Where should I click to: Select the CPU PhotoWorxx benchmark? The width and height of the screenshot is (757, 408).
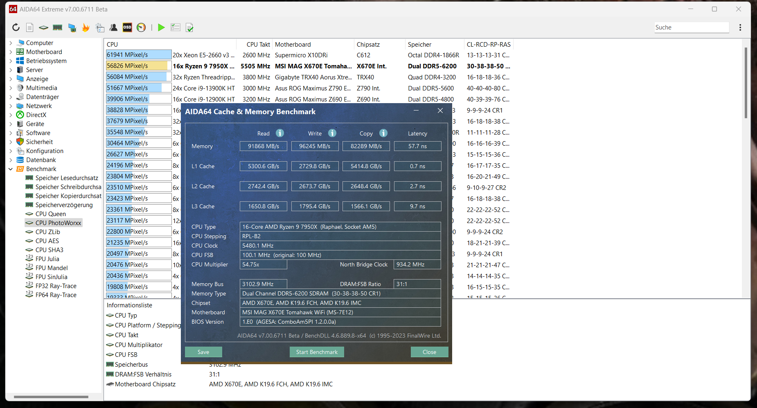click(x=58, y=223)
